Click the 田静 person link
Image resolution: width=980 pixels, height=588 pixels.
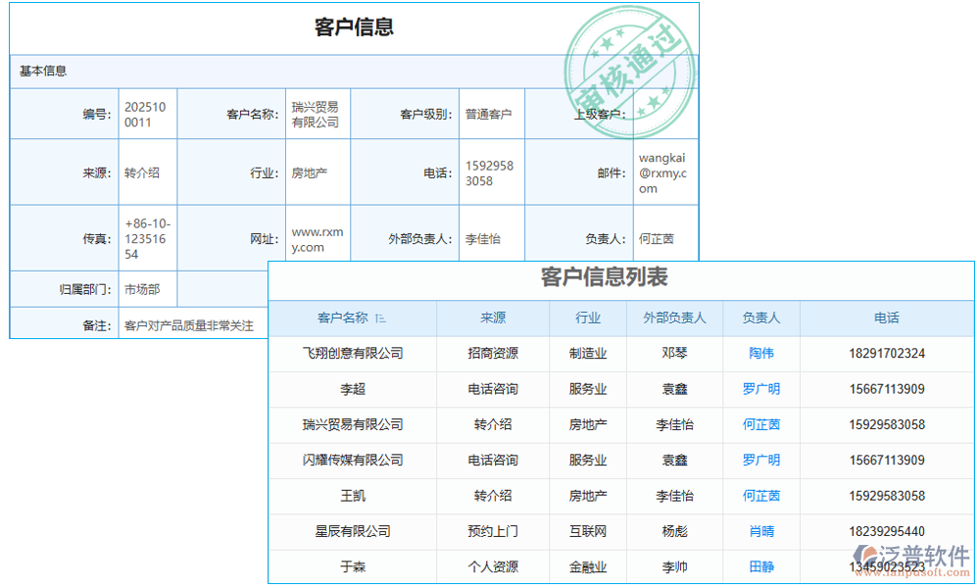(x=761, y=566)
